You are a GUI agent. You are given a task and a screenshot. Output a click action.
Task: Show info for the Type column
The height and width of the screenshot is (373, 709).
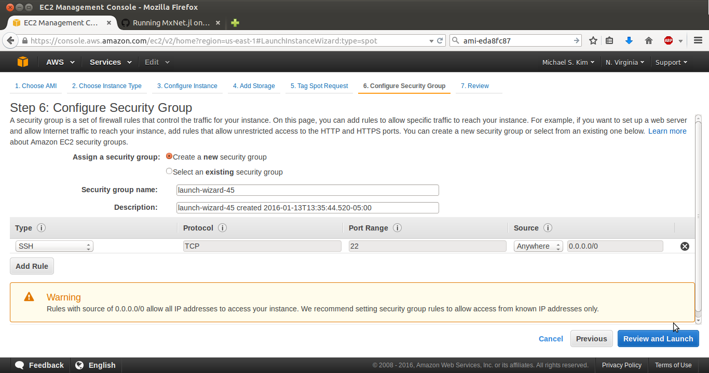(42, 228)
